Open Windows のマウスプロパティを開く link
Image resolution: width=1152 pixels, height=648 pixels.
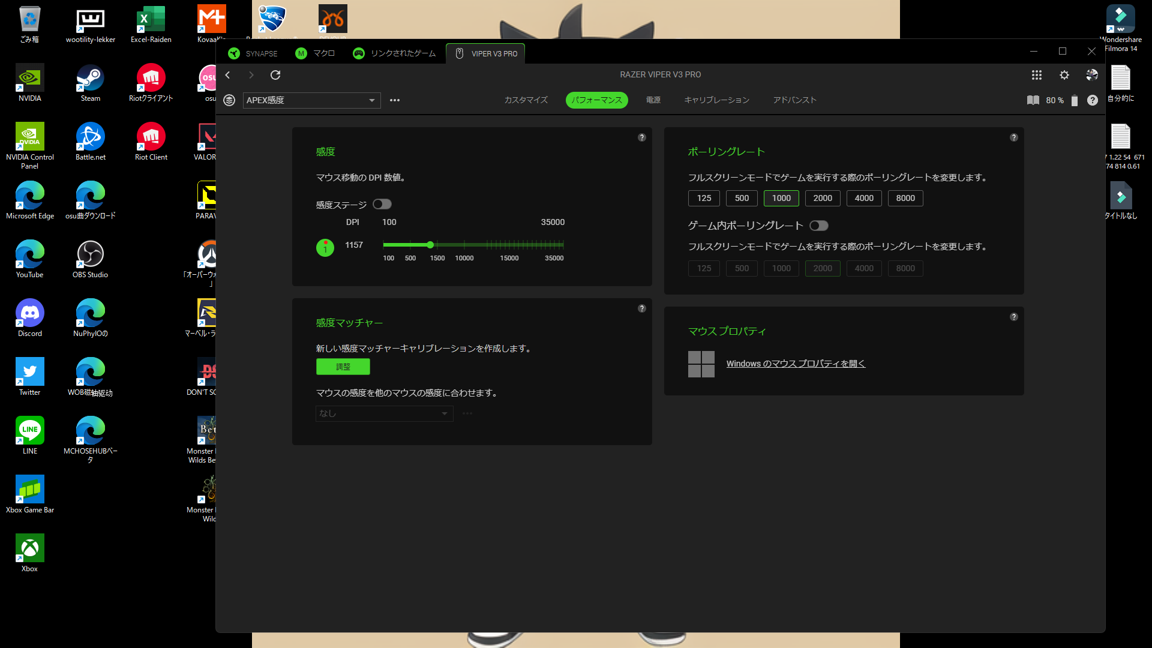coord(796,364)
